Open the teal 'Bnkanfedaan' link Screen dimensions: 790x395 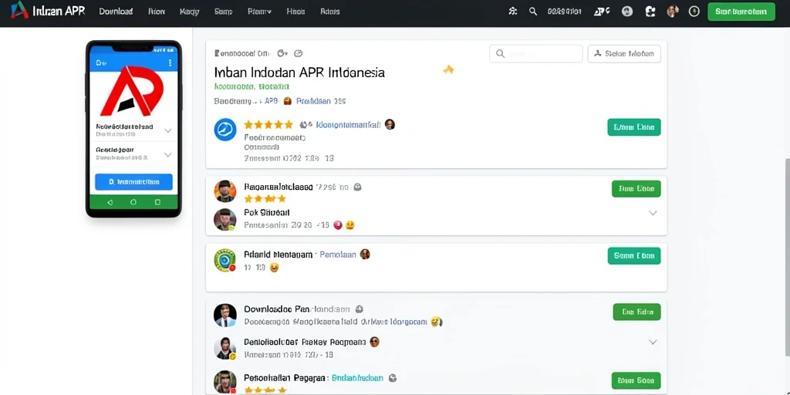click(x=358, y=378)
